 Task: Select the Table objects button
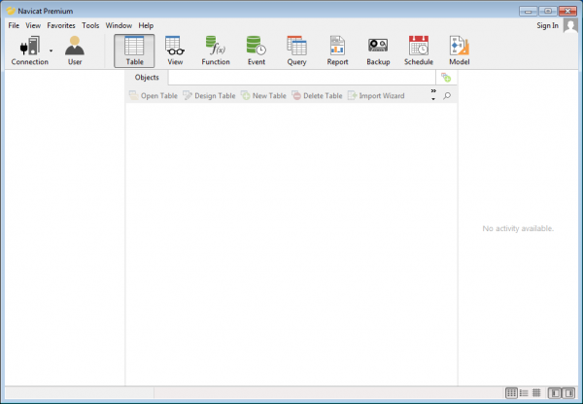134,50
